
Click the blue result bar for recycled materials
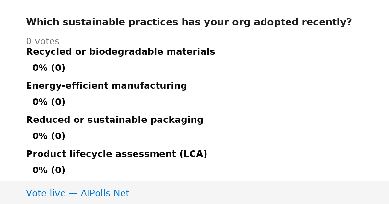point(26,68)
